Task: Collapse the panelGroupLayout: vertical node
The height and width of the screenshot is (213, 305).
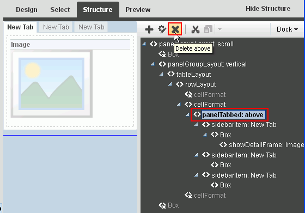Action: tap(152, 64)
